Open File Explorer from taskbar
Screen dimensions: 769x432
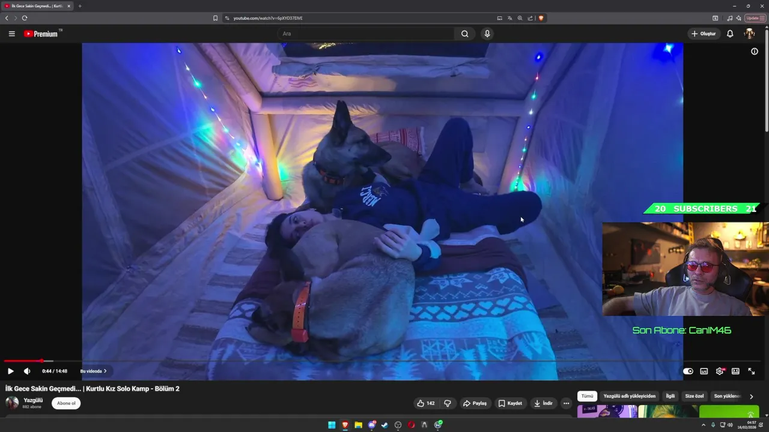358,425
